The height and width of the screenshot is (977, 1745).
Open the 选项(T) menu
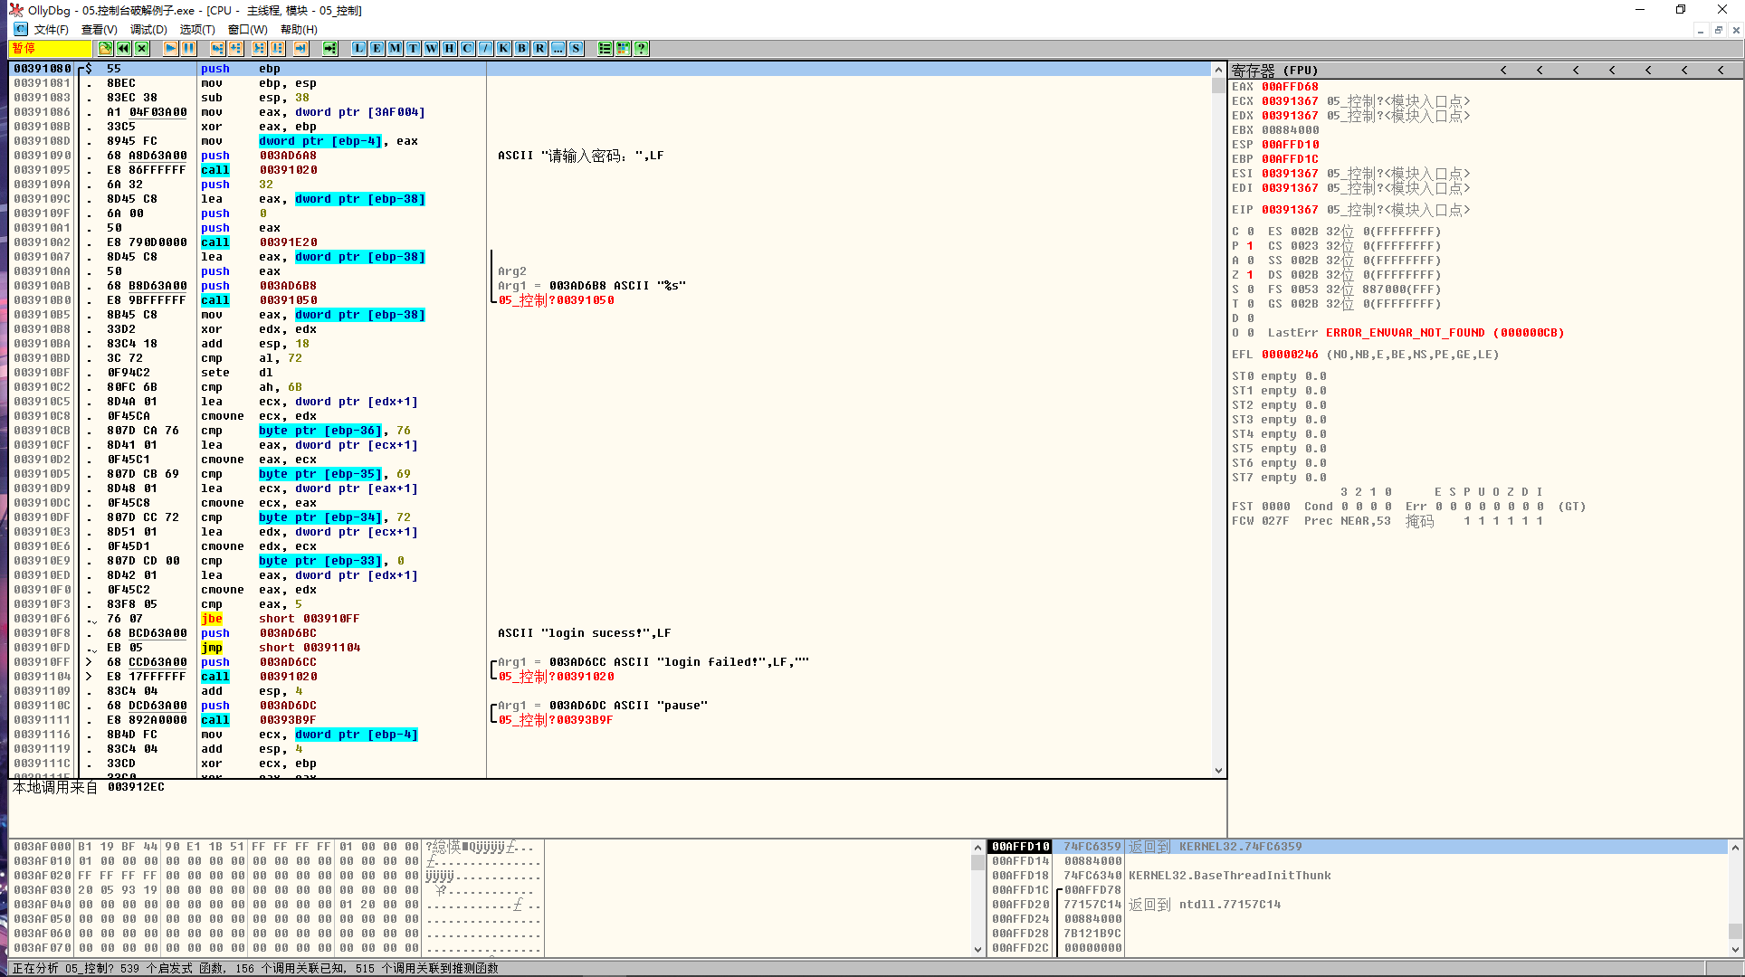(x=197, y=30)
